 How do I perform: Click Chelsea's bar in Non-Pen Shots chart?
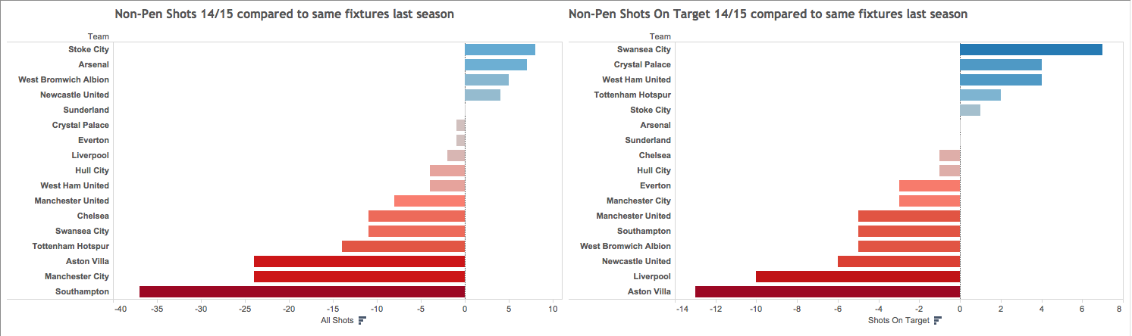pyautogui.click(x=416, y=216)
